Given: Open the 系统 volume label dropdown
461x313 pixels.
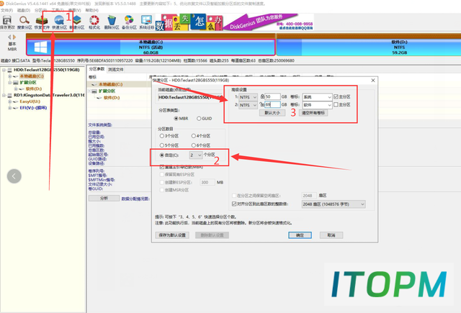Looking at the screenshot, I should [317, 97].
